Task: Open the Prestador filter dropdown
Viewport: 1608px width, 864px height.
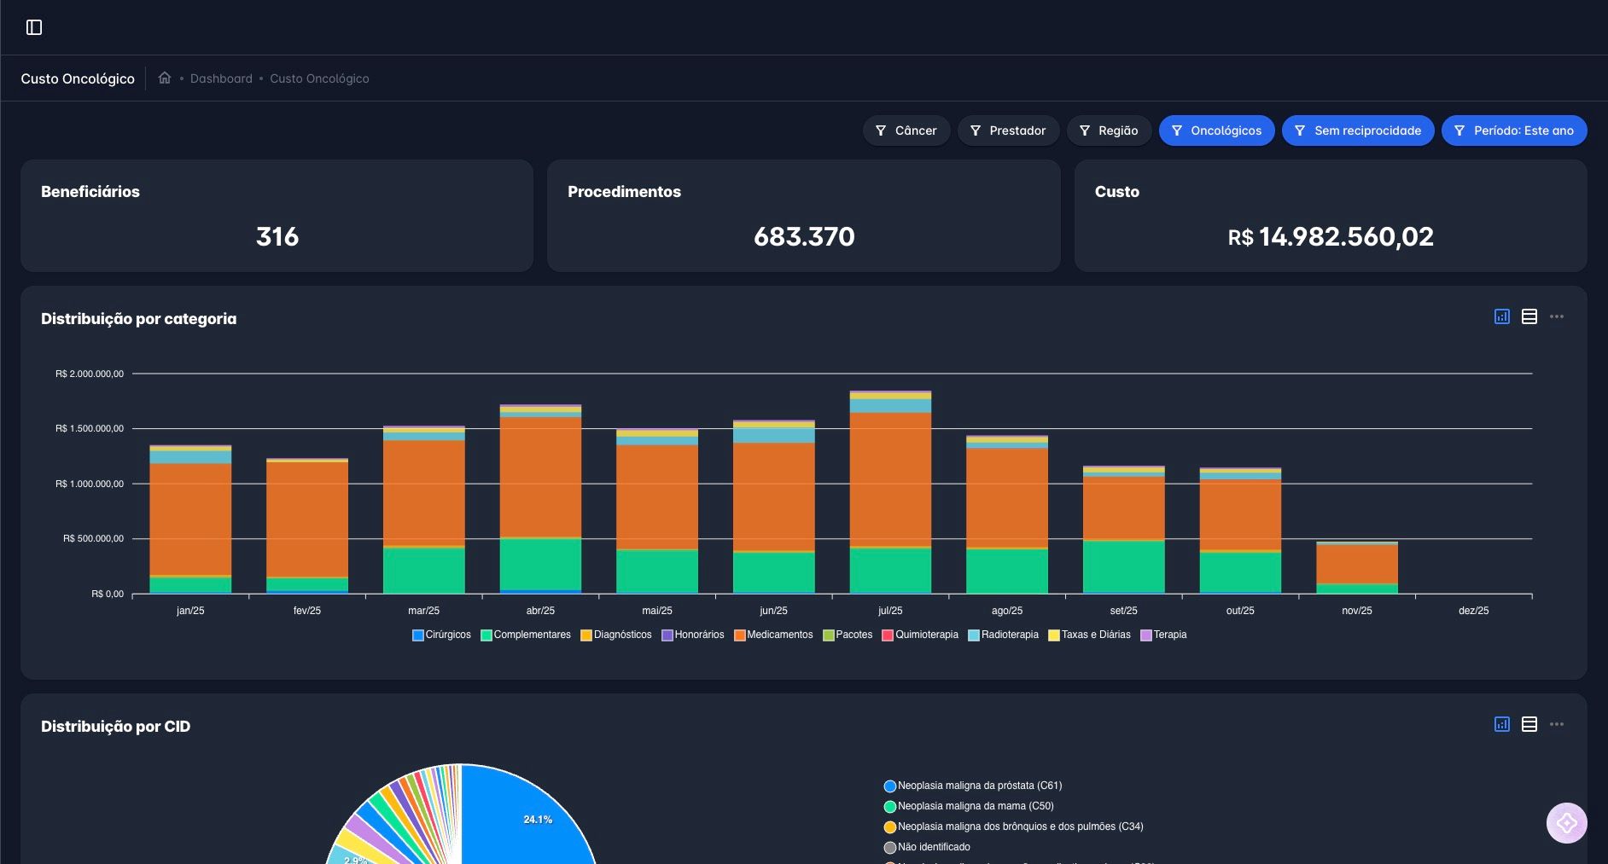Action: point(1008,130)
